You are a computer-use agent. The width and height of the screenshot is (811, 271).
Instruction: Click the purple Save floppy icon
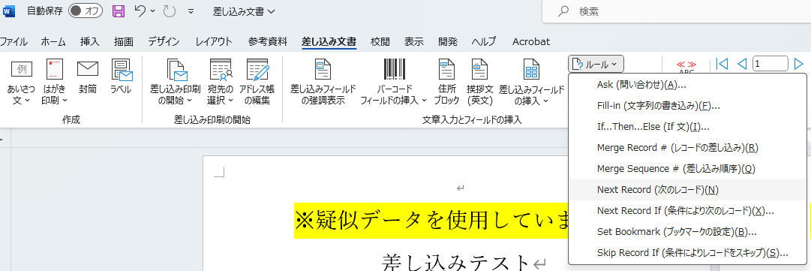pos(119,11)
